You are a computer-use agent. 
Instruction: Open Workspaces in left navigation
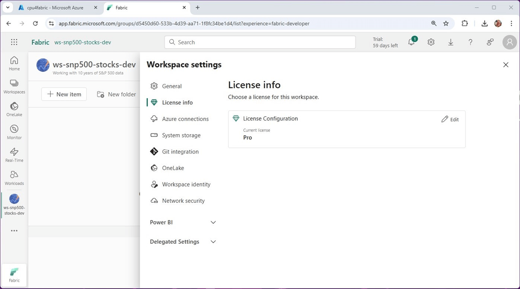[x=14, y=87]
